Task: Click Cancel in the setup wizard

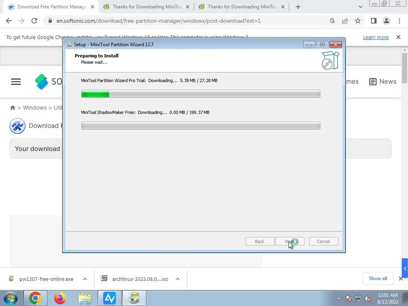Action: [324, 241]
